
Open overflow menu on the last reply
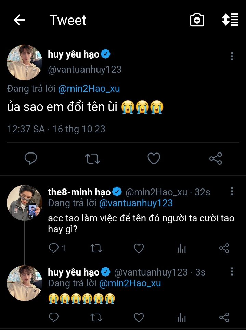coord(232,272)
